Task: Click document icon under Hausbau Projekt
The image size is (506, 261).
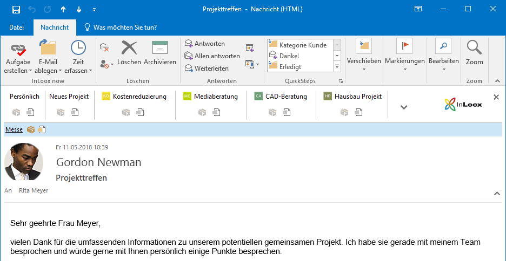Action: 358,112
